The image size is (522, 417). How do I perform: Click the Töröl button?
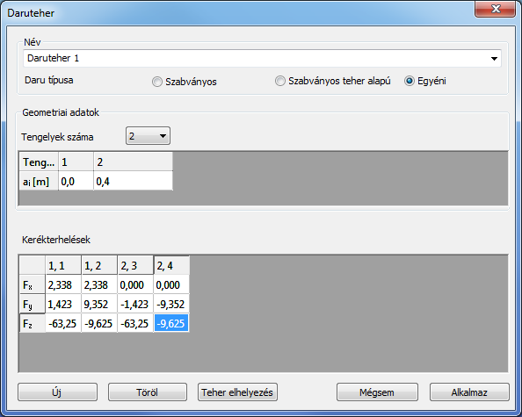(147, 392)
